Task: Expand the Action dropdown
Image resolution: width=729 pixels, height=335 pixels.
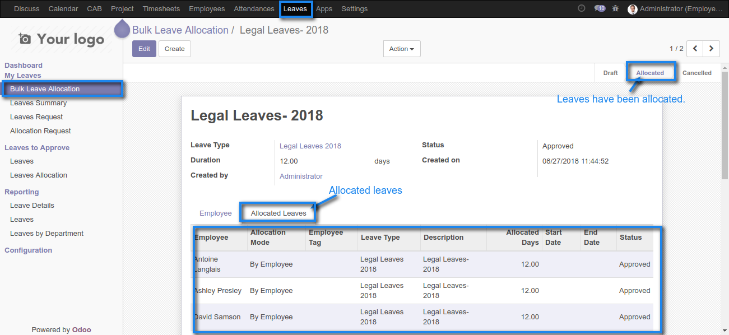Action: click(402, 49)
